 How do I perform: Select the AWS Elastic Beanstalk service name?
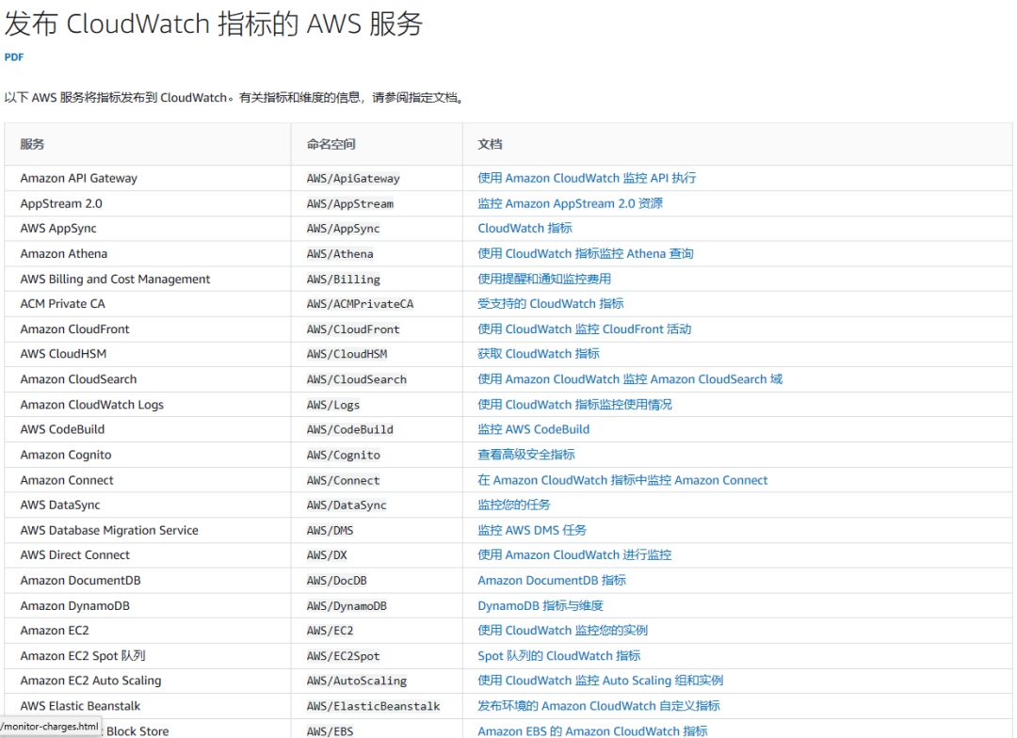click(x=80, y=706)
